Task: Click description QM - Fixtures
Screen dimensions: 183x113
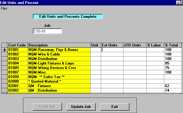Action: [x=59, y=86]
